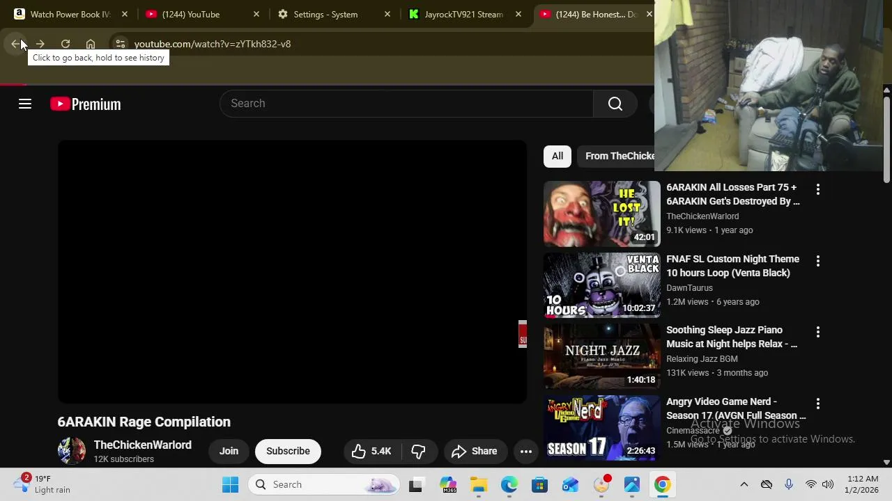Open Task View on the taskbar

click(x=415, y=484)
